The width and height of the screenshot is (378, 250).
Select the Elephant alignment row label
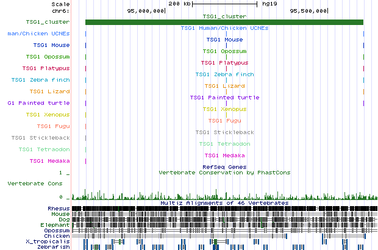point(57,225)
